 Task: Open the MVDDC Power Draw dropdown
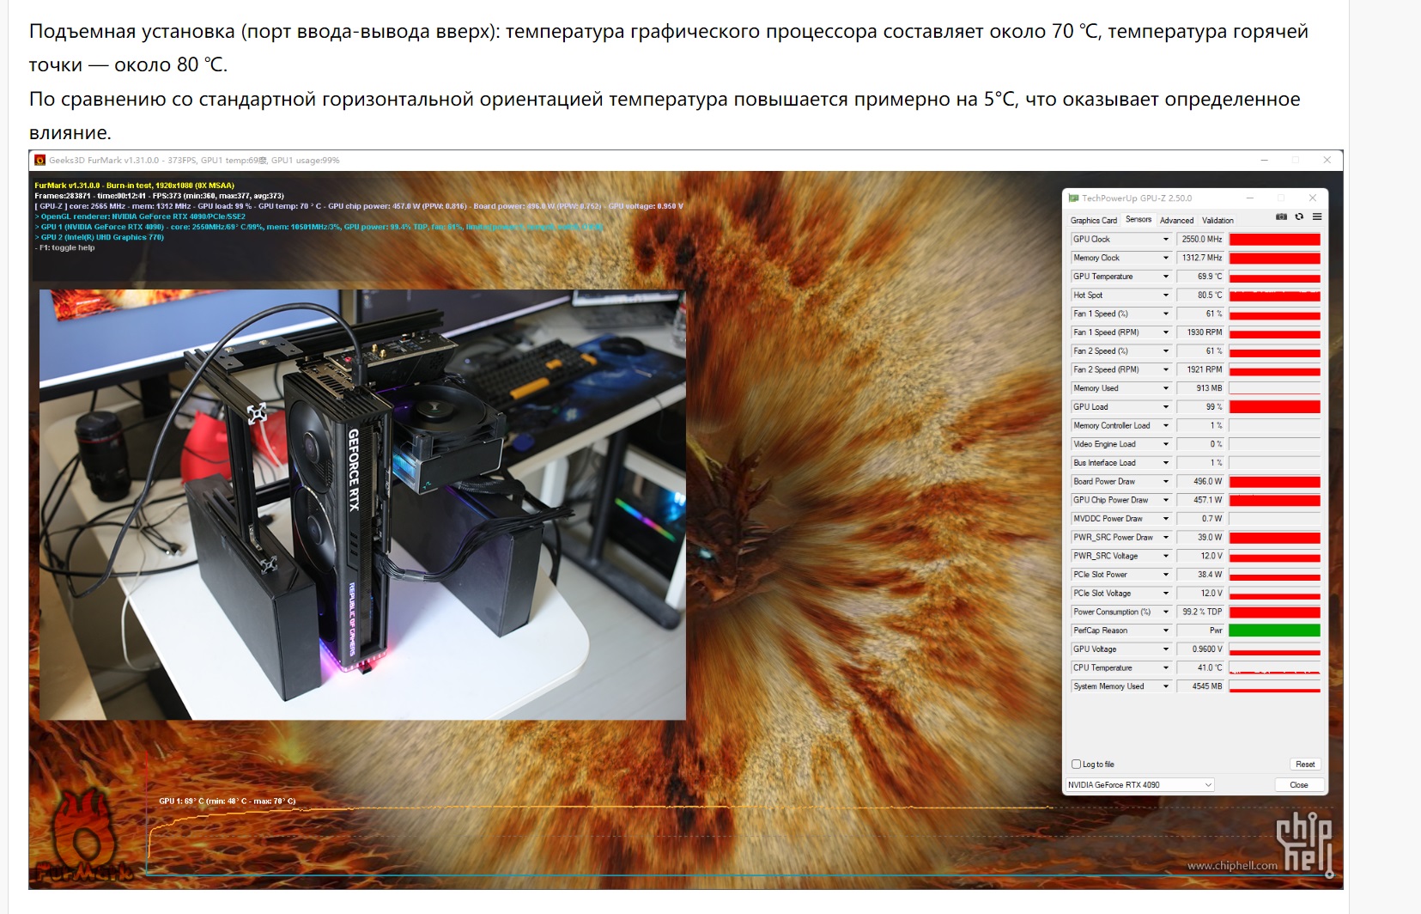click(x=1166, y=519)
